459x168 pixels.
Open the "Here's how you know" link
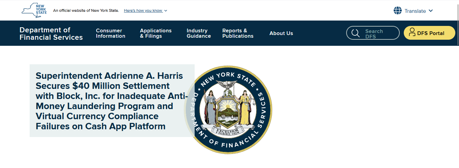143,10
